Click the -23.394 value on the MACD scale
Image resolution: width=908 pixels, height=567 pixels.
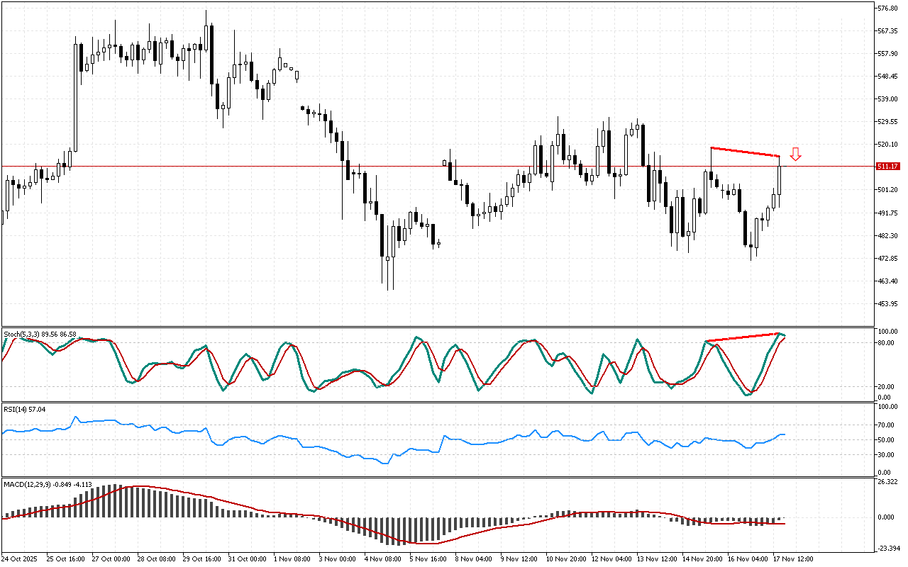[889, 549]
